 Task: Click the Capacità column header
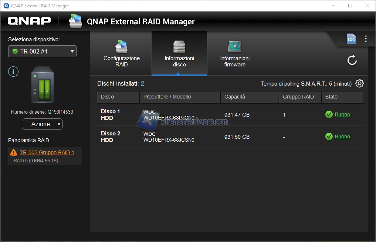coord(235,97)
